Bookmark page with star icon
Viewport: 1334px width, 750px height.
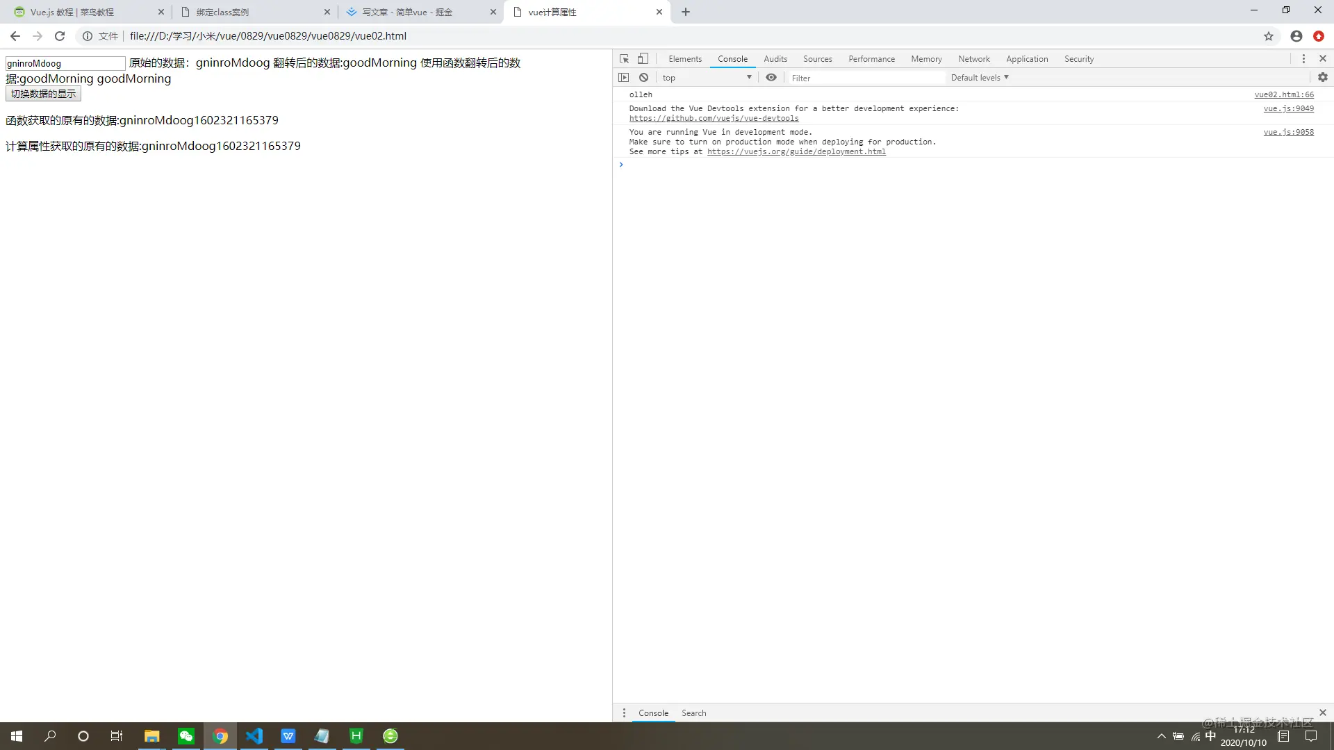[1269, 36]
